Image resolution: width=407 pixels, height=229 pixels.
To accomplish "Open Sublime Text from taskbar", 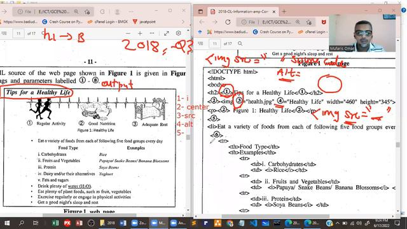I will (x=194, y=223).
